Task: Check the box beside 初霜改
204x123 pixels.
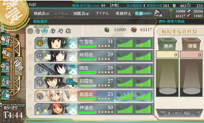Action: 30,82
